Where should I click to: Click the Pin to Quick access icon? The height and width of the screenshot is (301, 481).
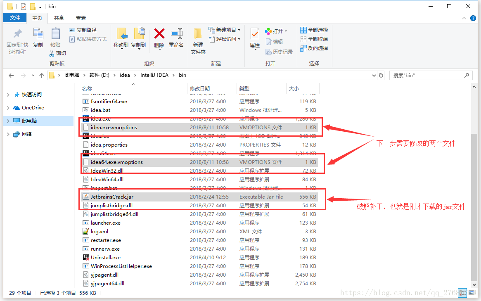17,34
